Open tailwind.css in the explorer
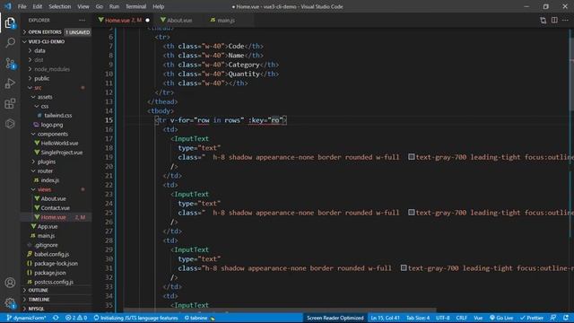Image resolution: width=574 pixels, height=323 pixels. click(57, 116)
